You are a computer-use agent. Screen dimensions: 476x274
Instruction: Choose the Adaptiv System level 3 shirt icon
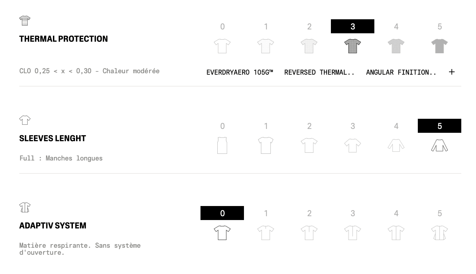(353, 233)
